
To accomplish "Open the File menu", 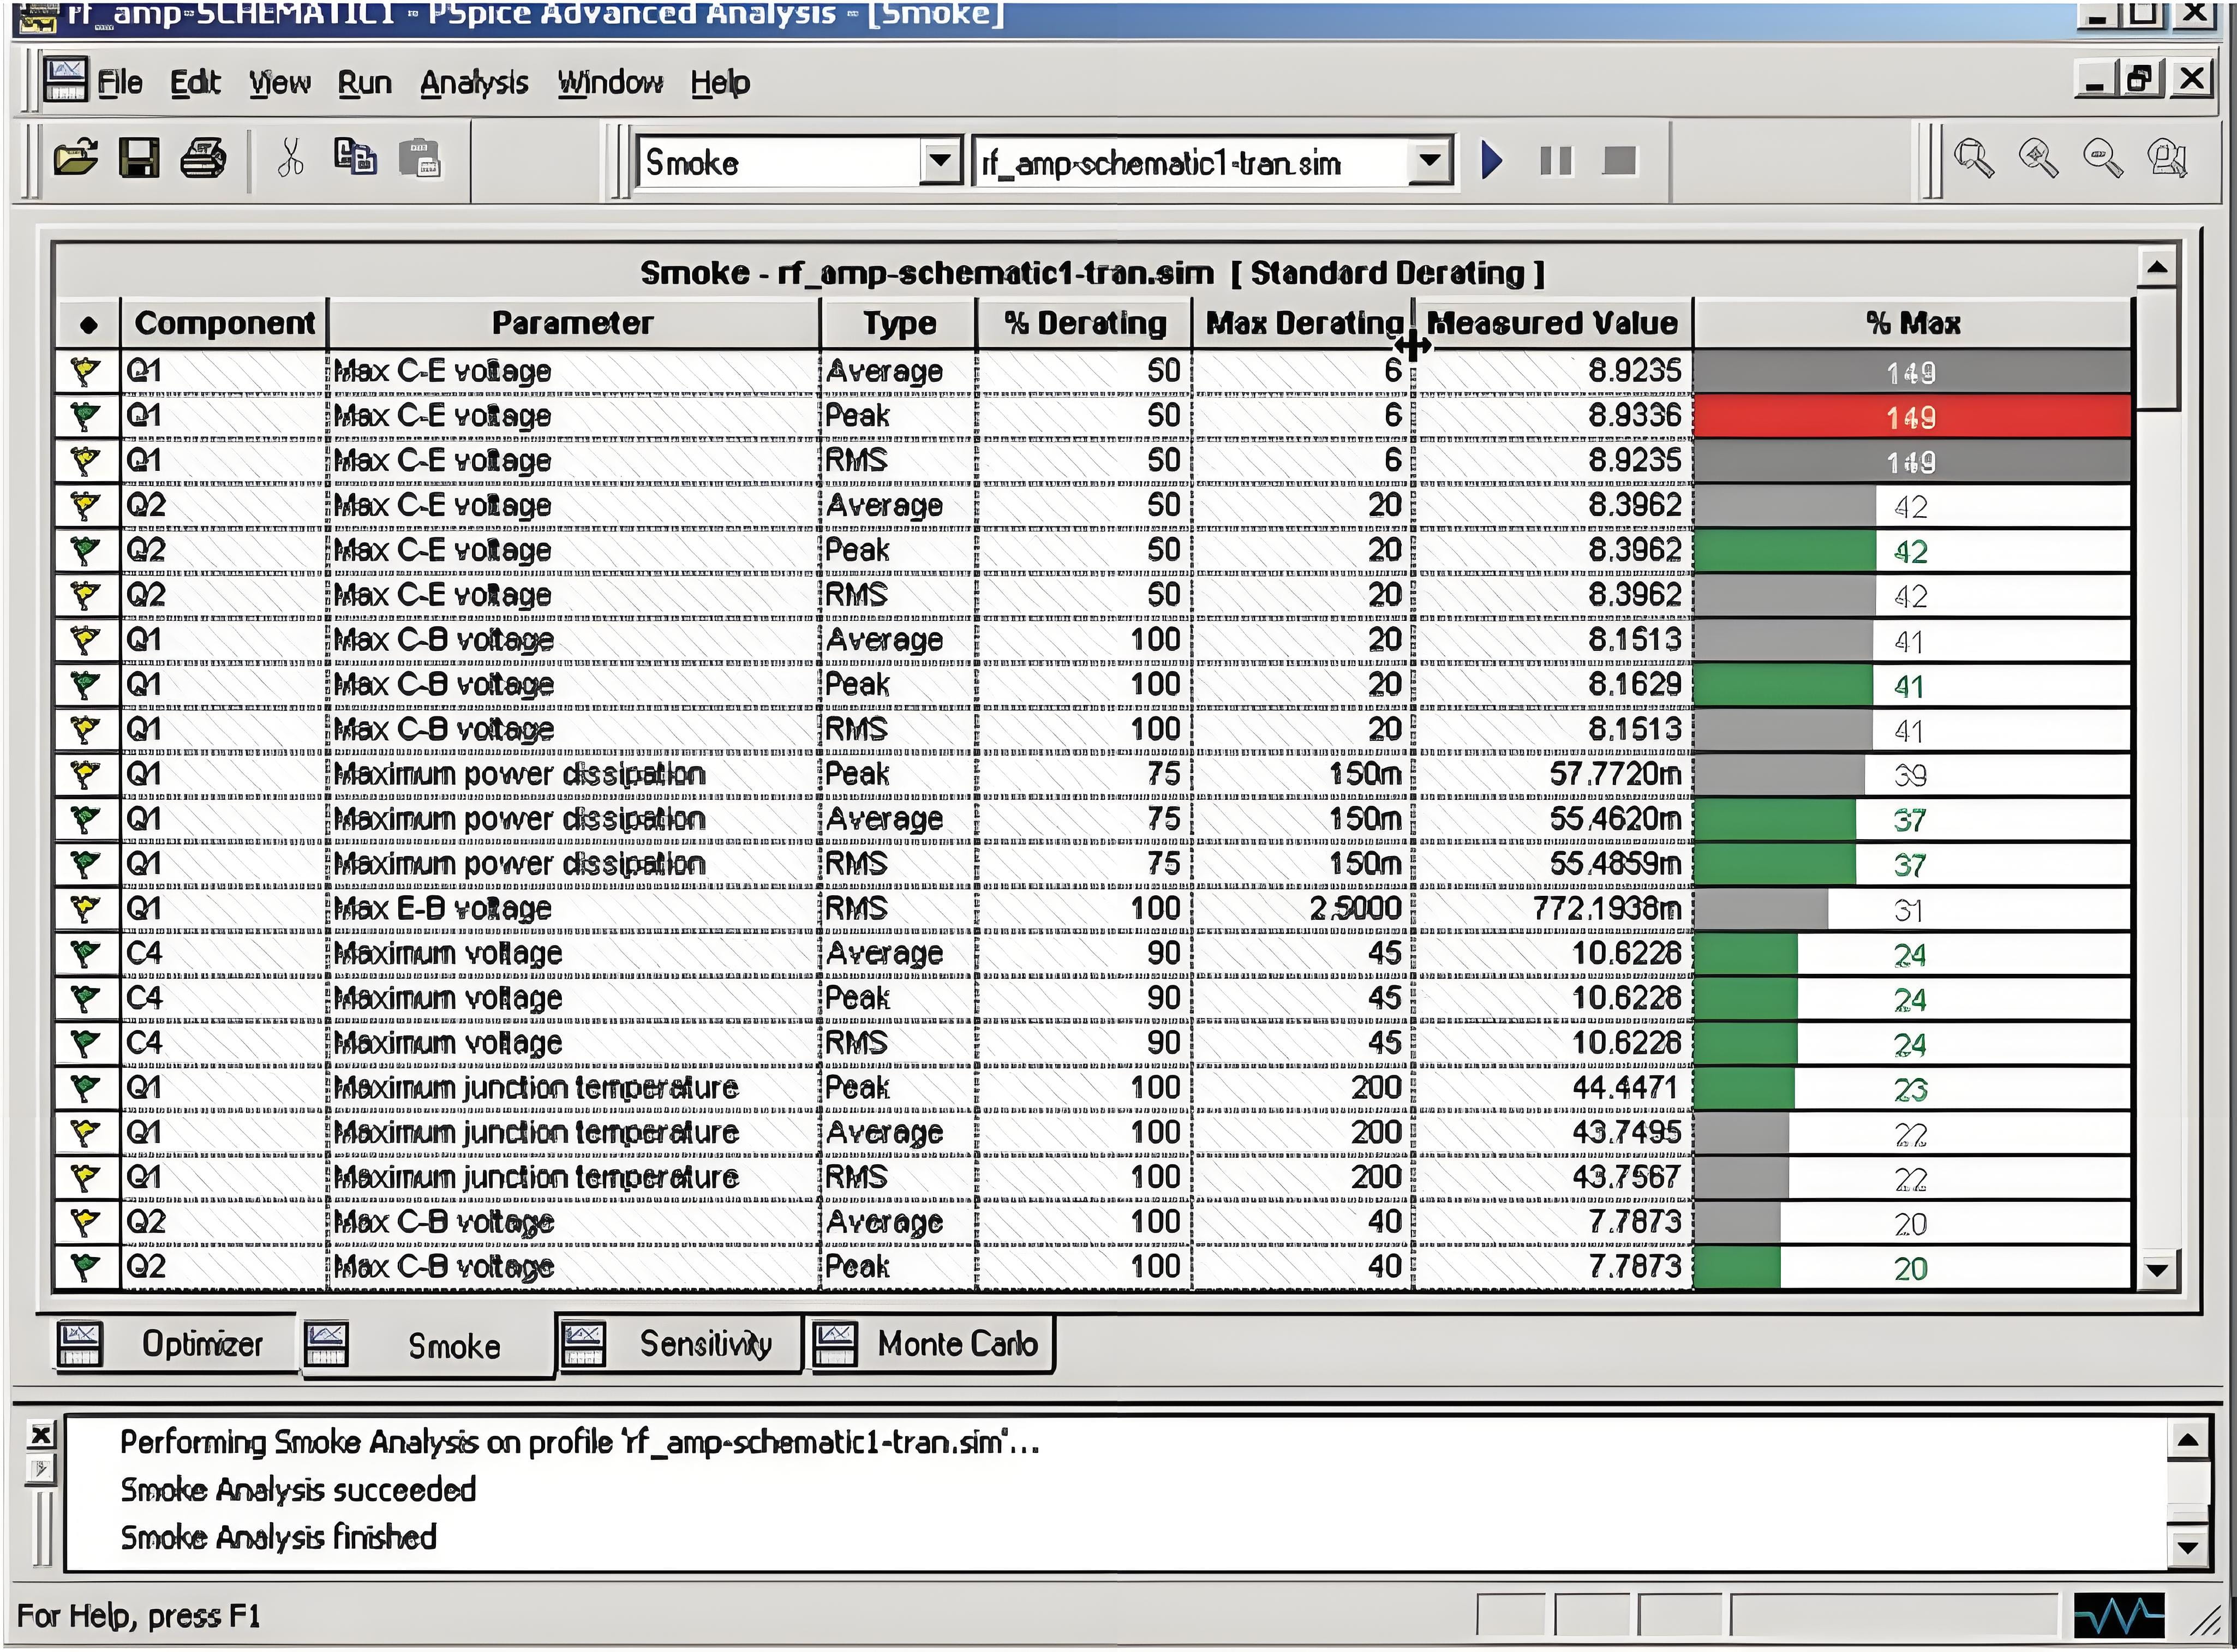I will point(119,83).
